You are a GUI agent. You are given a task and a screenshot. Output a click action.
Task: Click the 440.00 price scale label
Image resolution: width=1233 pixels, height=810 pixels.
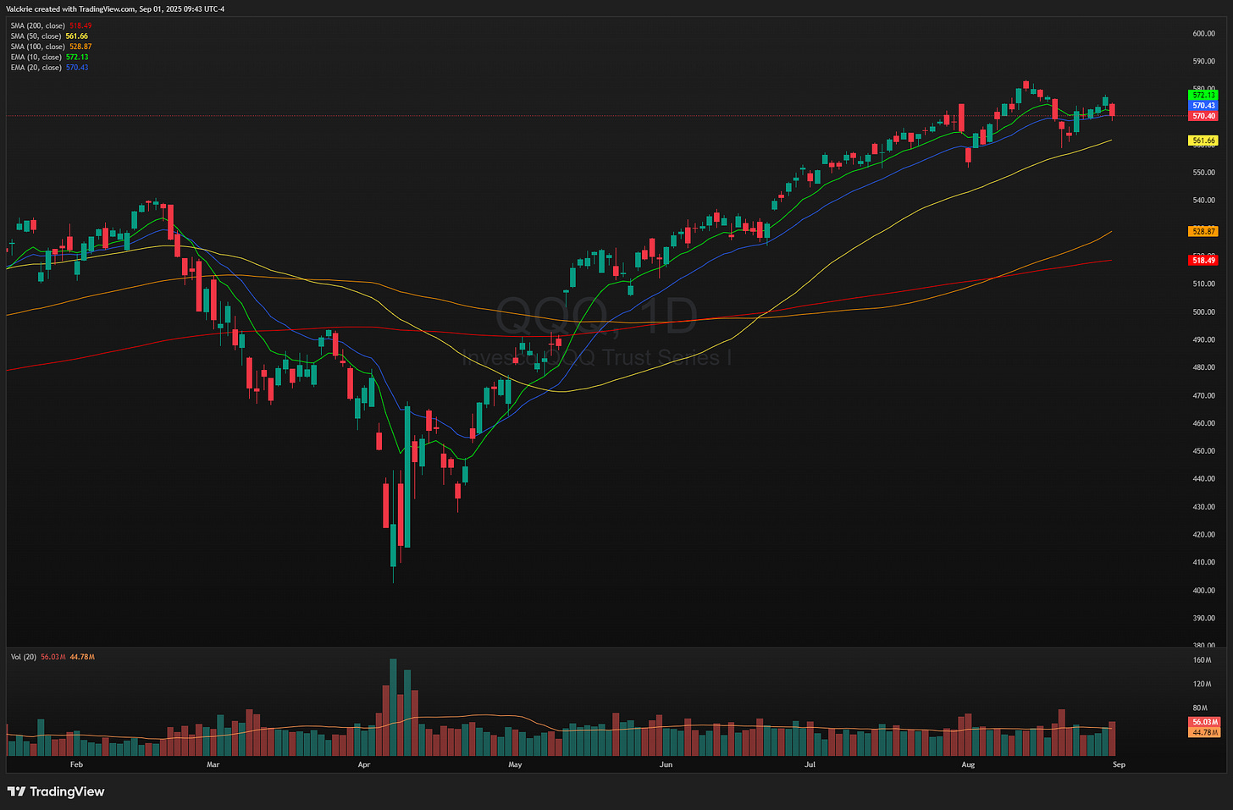pyautogui.click(x=1204, y=479)
